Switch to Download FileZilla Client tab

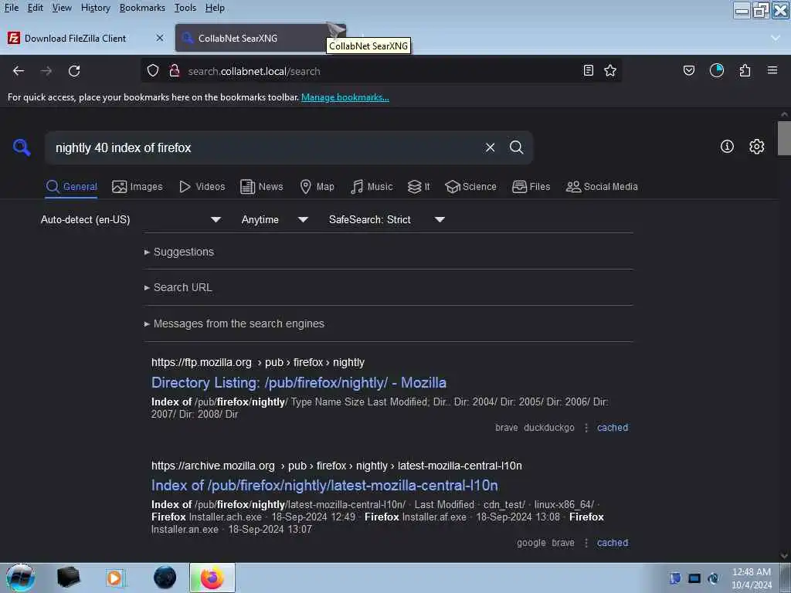(x=86, y=39)
